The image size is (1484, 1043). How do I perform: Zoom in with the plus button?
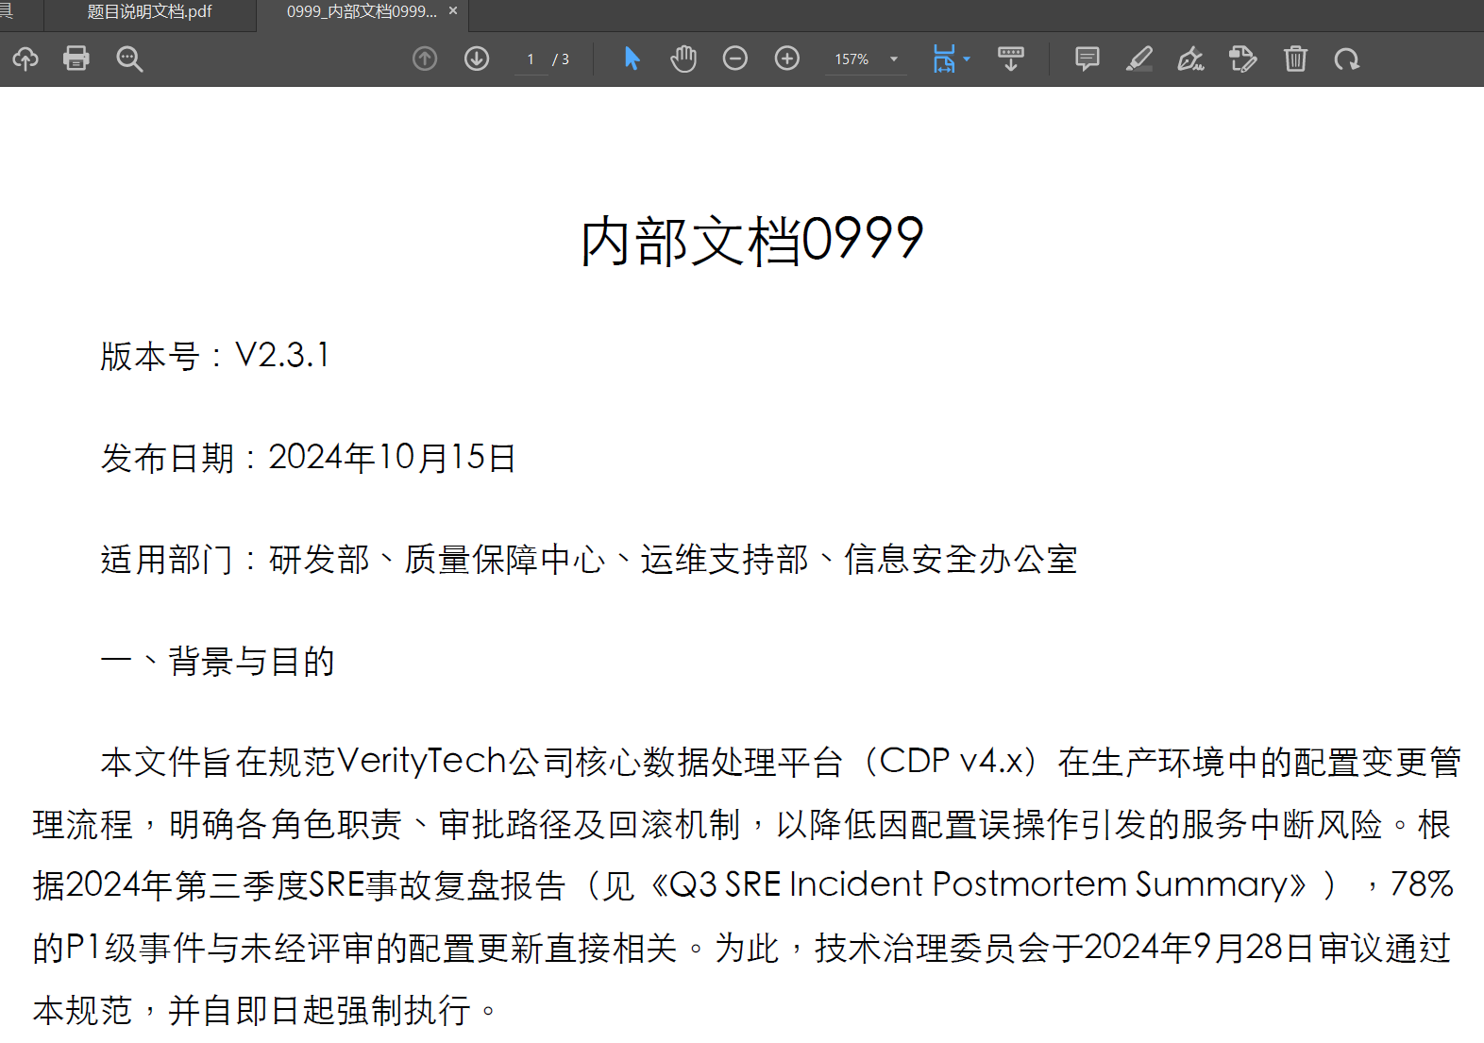[x=786, y=59]
